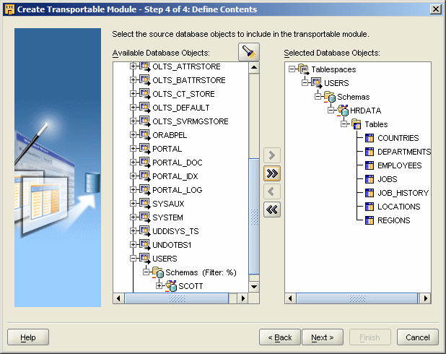This screenshot has width=446, height=354.
Task: Click the available objects vertical scrollbar thumb
Action: (254, 217)
